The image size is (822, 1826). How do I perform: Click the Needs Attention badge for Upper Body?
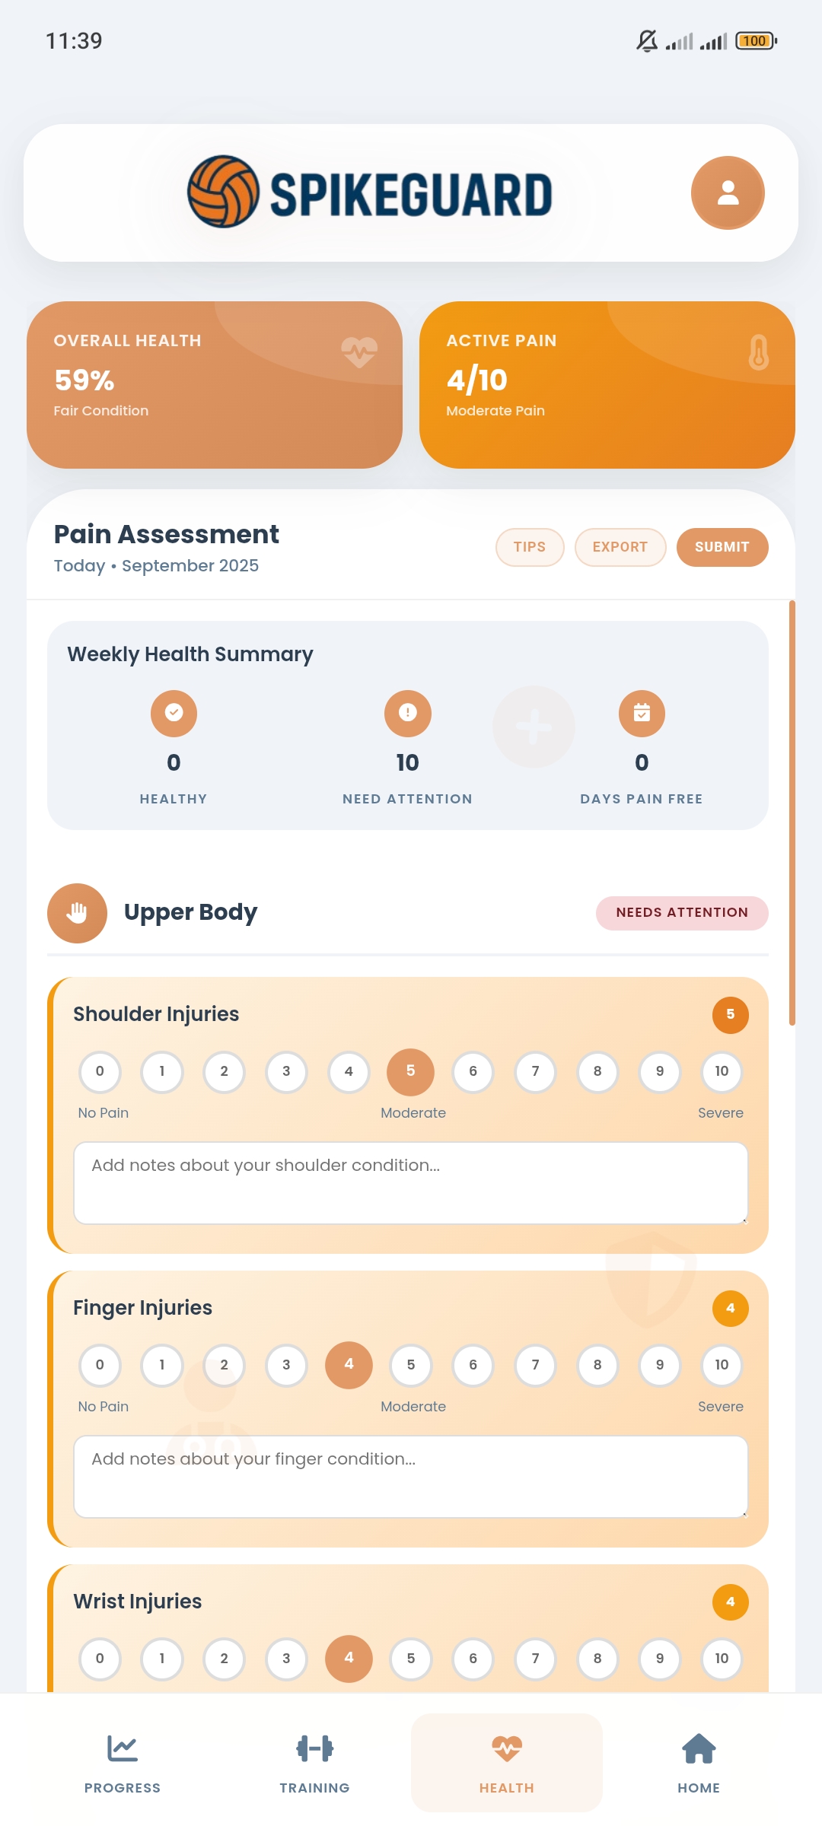click(681, 913)
